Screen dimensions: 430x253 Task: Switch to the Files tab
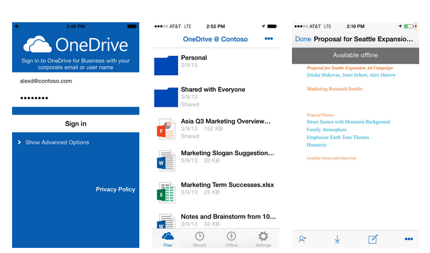(168, 239)
